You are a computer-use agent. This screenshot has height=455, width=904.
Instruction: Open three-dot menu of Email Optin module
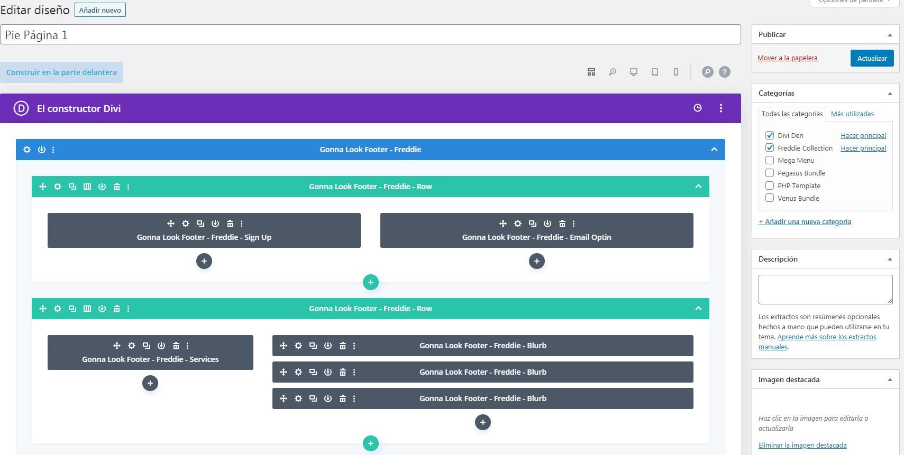[x=574, y=224]
